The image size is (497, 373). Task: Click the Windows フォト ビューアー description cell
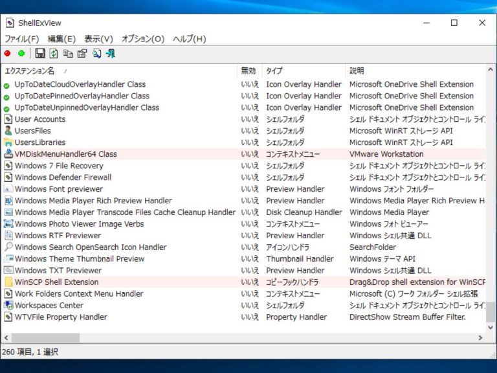coord(389,223)
